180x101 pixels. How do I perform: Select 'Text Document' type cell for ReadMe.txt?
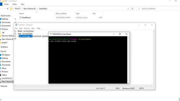(x=82, y=17)
